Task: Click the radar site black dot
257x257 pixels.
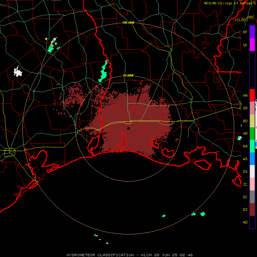Action: click(x=128, y=128)
